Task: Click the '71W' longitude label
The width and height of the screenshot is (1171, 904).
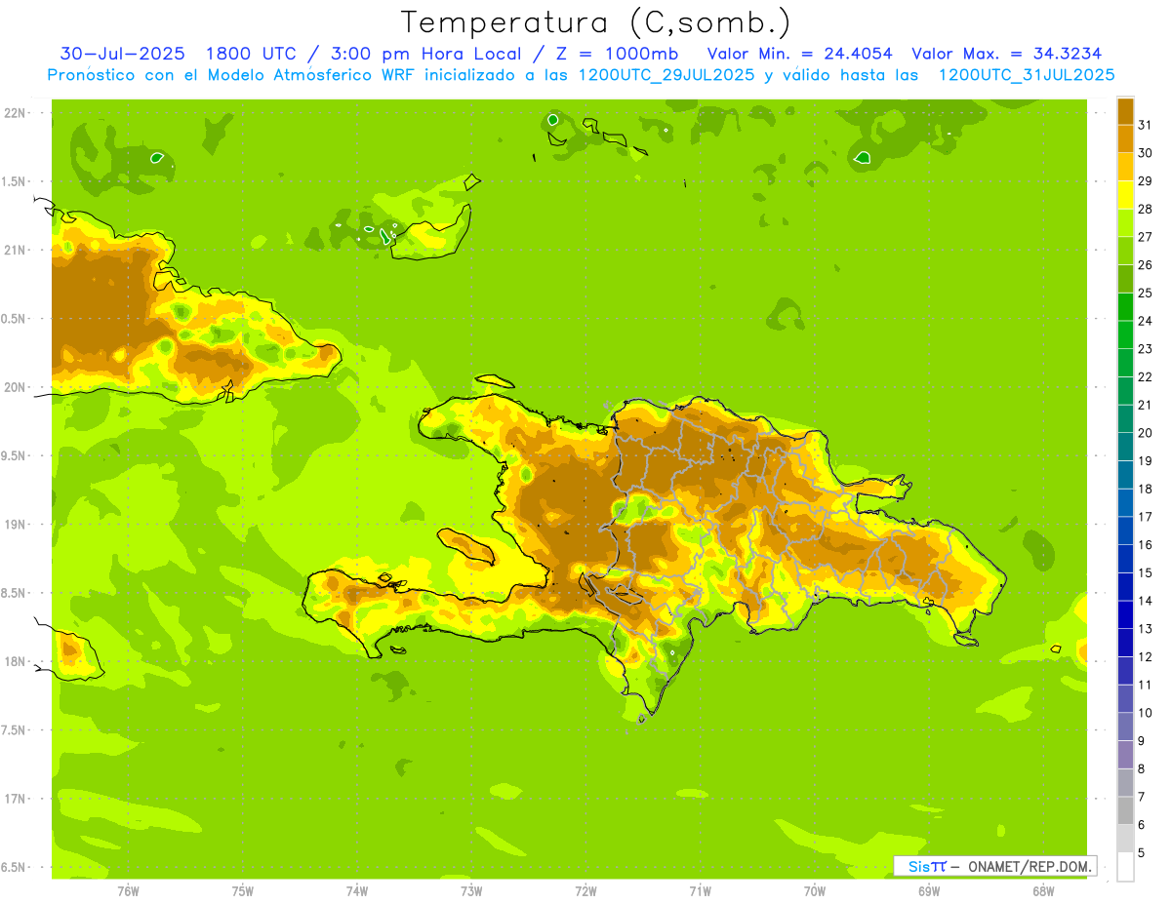Action: tap(700, 890)
